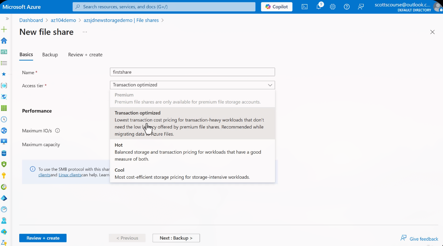
Task: Go to Home via the sidebar house icon
Action: point(4,41)
